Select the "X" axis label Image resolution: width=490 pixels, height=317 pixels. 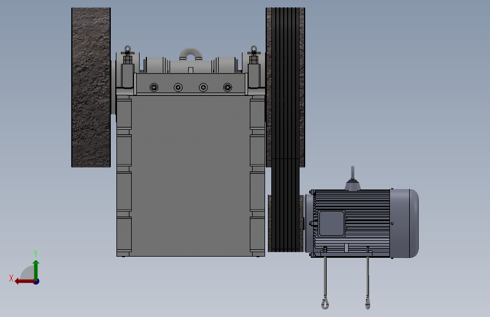[x=11, y=278]
